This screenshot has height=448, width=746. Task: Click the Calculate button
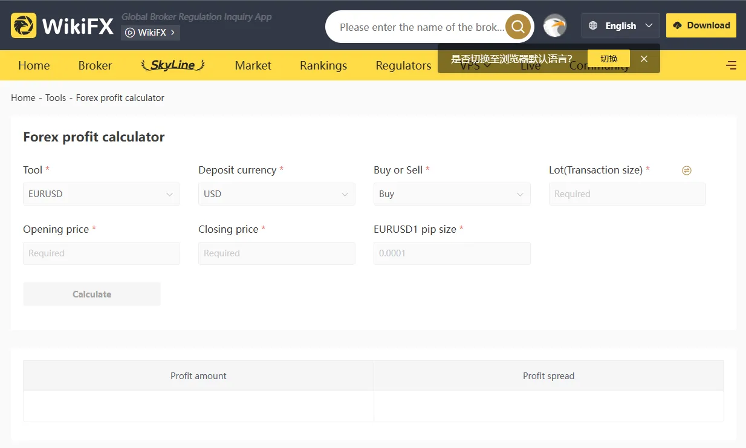click(x=92, y=294)
